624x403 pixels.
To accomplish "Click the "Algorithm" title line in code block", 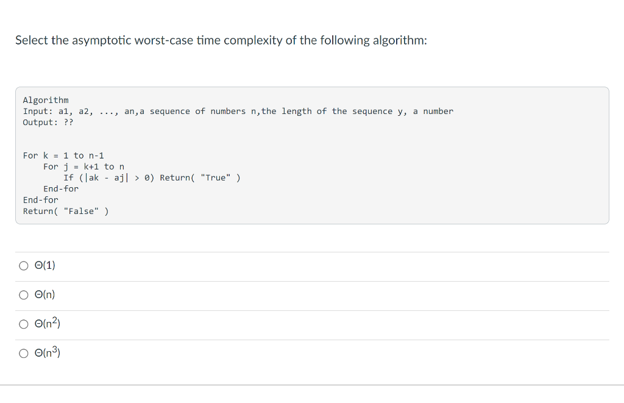I will point(46,100).
